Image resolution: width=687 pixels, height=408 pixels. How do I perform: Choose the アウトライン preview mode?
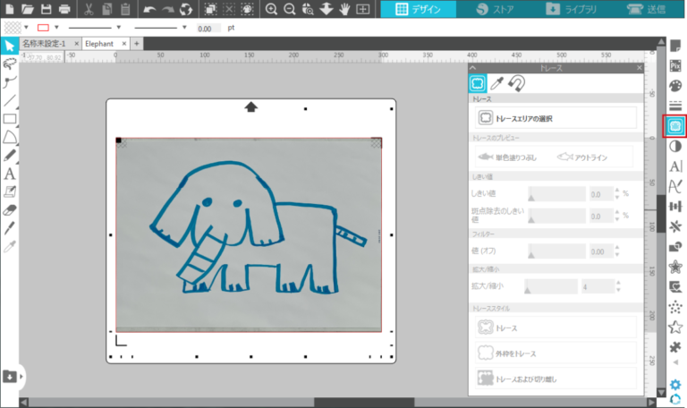tap(581, 157)
